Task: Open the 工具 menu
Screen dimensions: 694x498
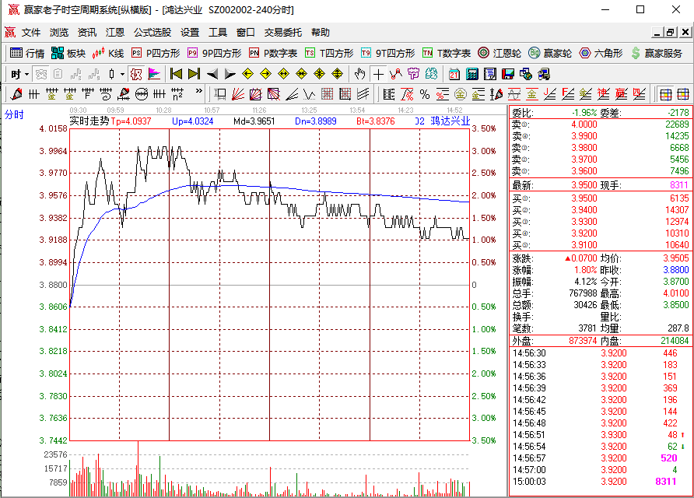Action: coord(218,33)
